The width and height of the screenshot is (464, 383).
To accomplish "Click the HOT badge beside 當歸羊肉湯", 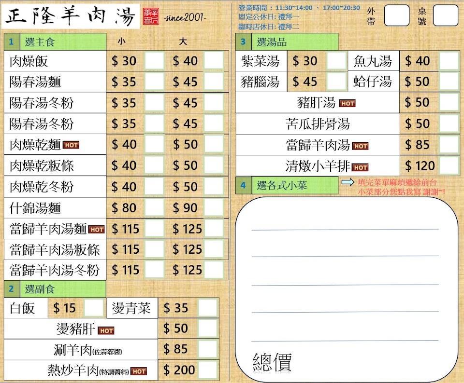I will (361, 146).
